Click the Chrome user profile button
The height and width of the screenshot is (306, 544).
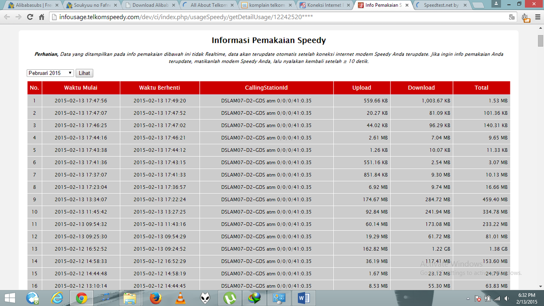point(496,3)
